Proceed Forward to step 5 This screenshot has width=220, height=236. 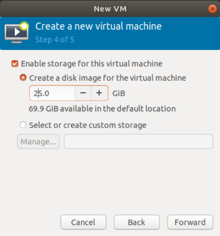[x=190, y=222]
